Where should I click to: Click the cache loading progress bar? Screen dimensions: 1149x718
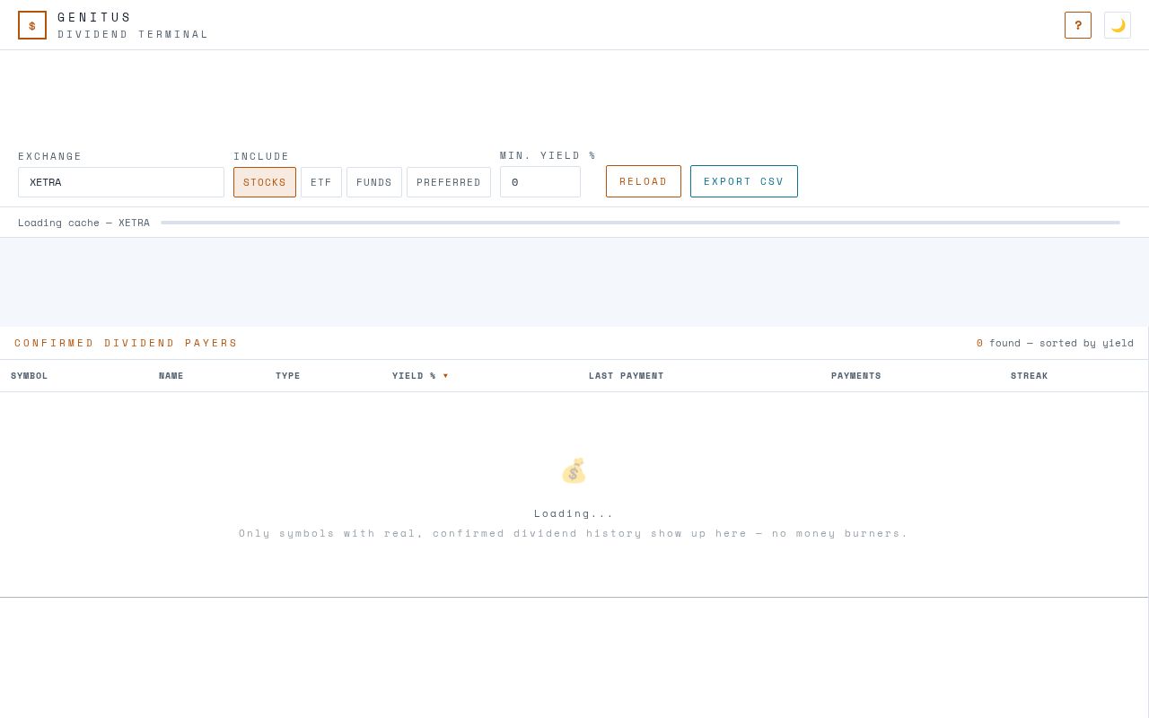641,223
